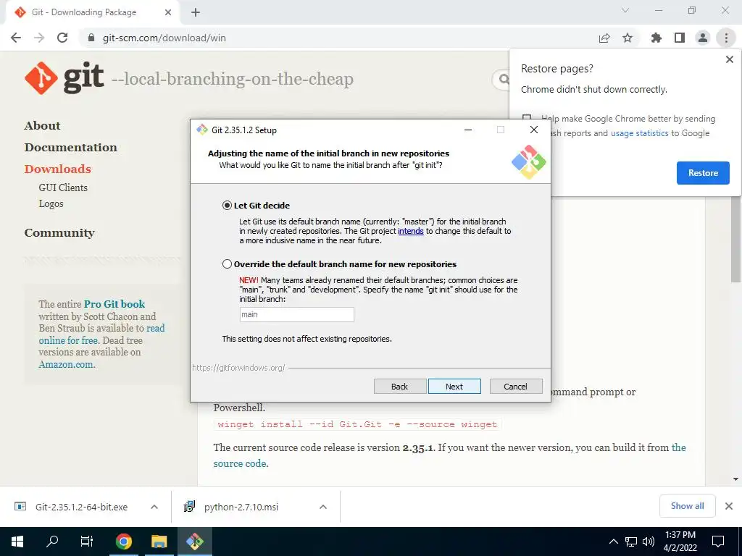Image resolution: width=742 pixels, height=556 pixels.
Task: Click the browser forward arrow
Action: tap(39, 38)
